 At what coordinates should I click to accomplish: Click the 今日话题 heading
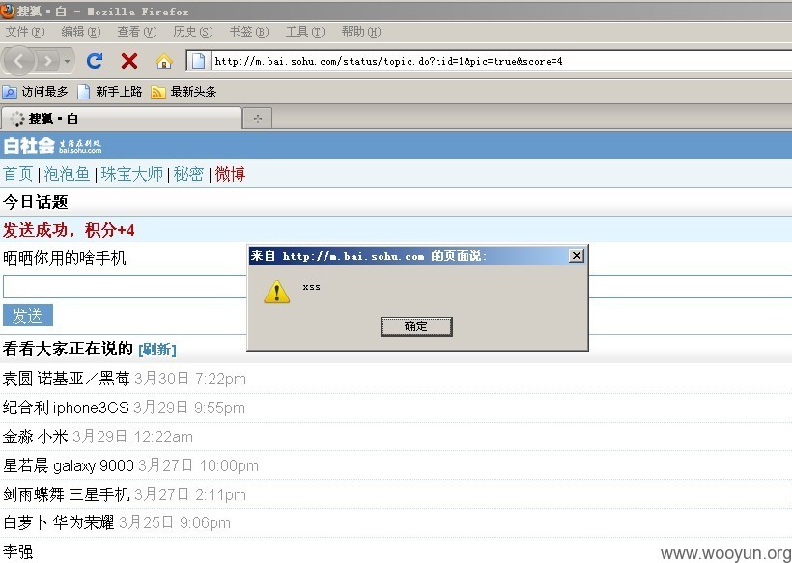pyautogui.click(x=36, y=202)
